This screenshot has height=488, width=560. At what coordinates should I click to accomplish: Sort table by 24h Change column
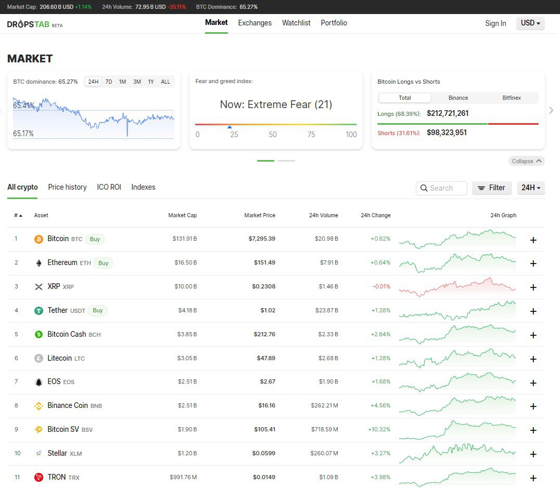coord(376,216)
